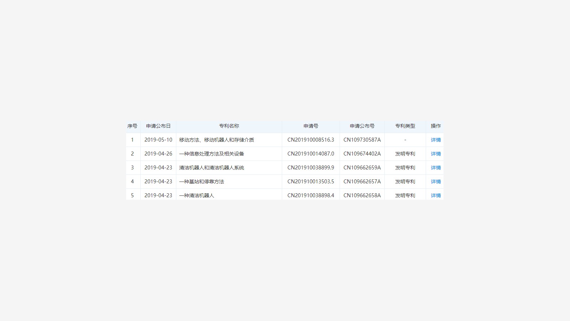Click date 2019-04-23 in row 5
The image size is (570, 321).
[x=158, y=195]
